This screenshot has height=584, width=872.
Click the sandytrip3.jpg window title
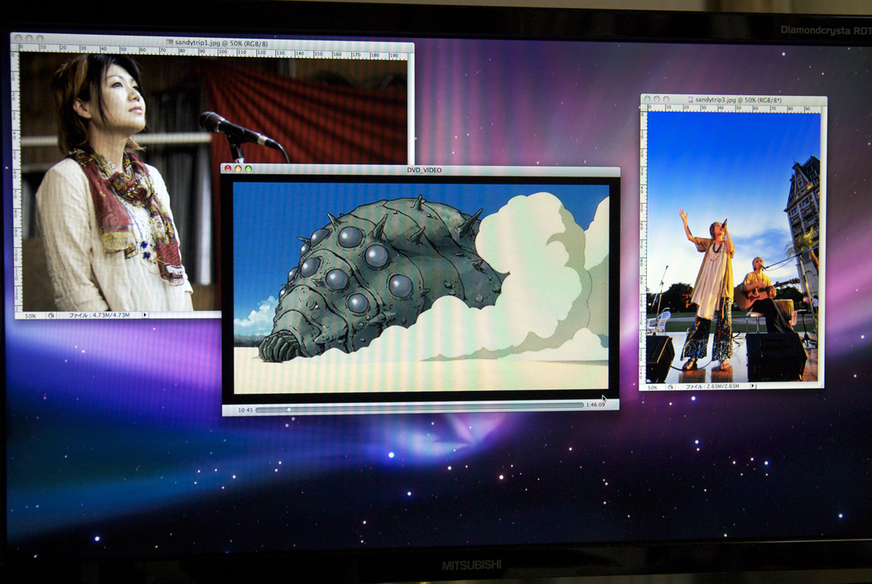(738, 100)
